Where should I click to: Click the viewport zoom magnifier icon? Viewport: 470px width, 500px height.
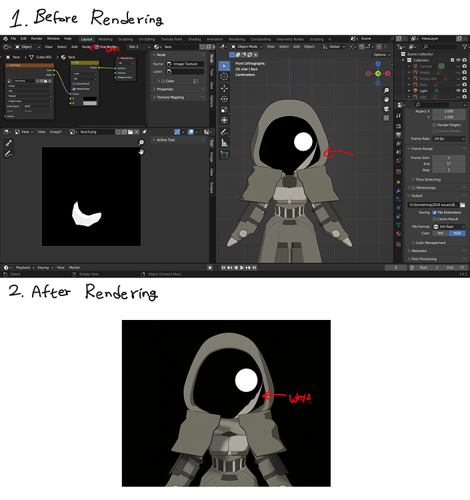386,91
